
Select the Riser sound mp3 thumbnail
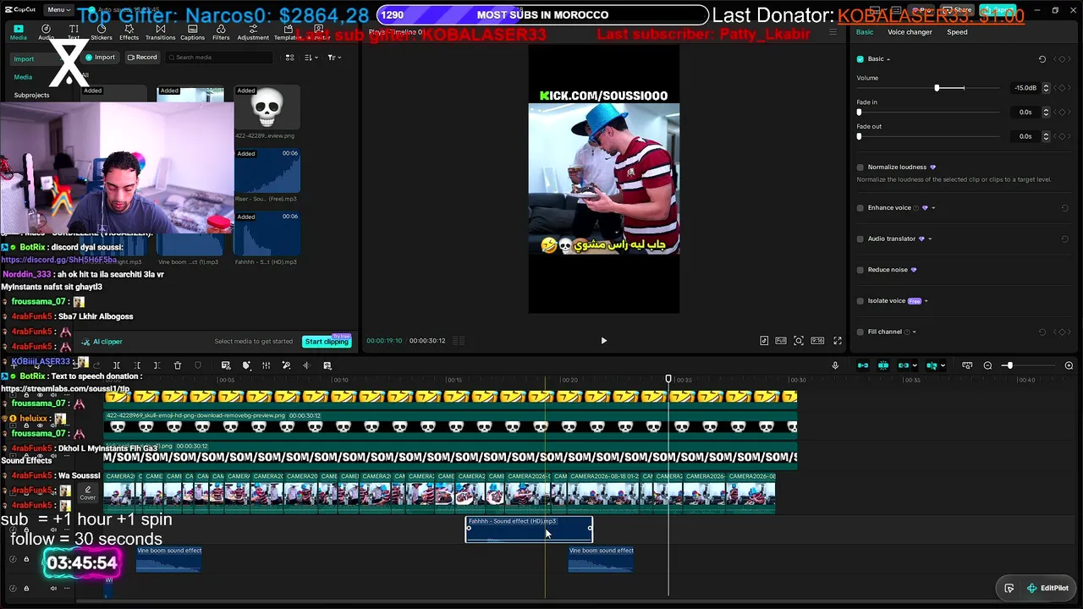point(267,172)
